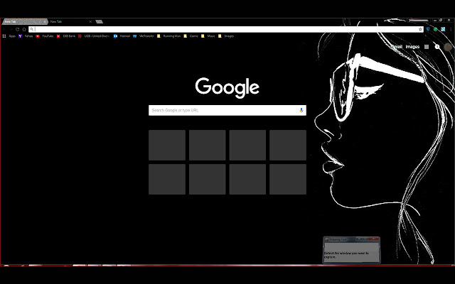Open the green circular extension icon

(x=436, y=29)
